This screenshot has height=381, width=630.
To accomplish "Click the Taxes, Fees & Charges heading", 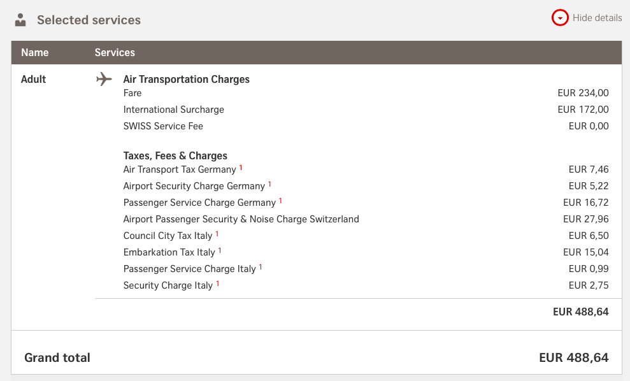I will tap(175, 156).
